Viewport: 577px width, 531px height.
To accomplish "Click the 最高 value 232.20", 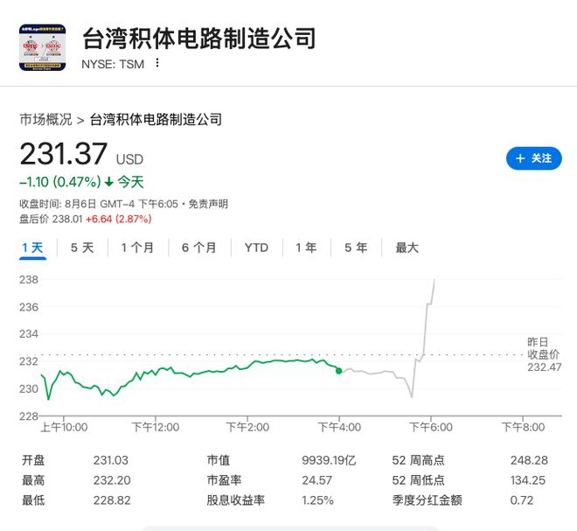I will 112,480.
